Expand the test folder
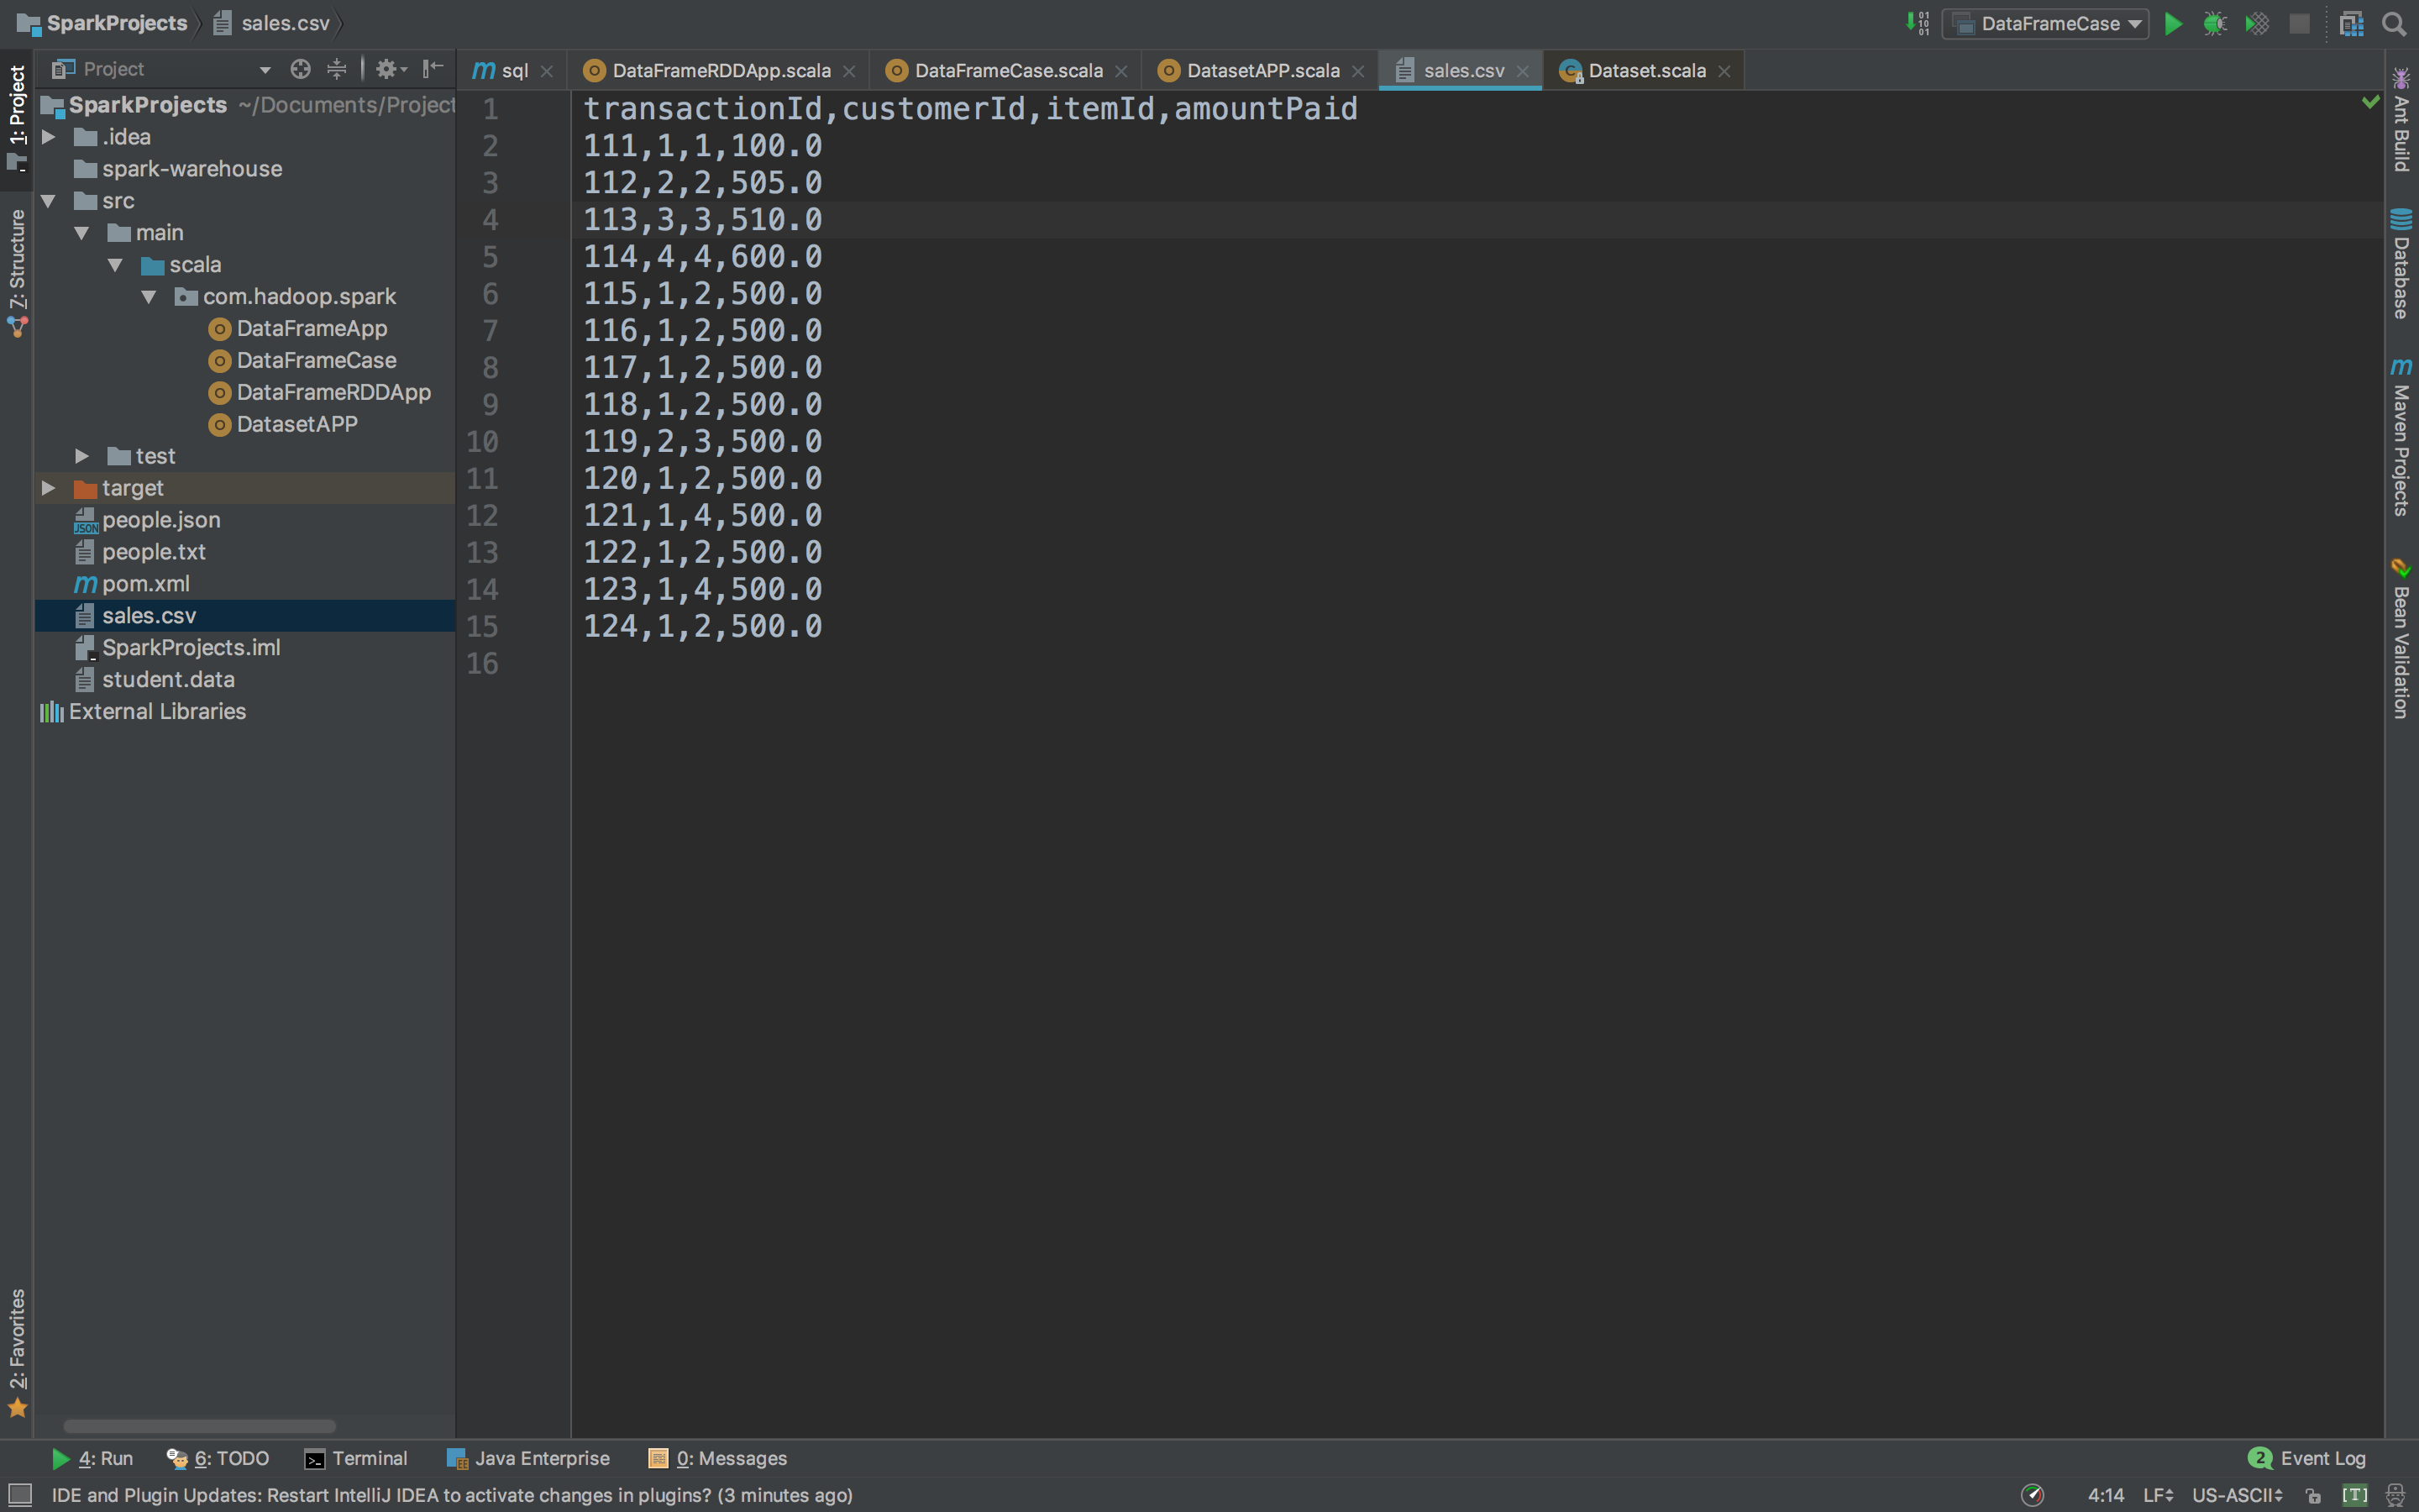This screenshot has width=2419, height=1512. [82, 456]
